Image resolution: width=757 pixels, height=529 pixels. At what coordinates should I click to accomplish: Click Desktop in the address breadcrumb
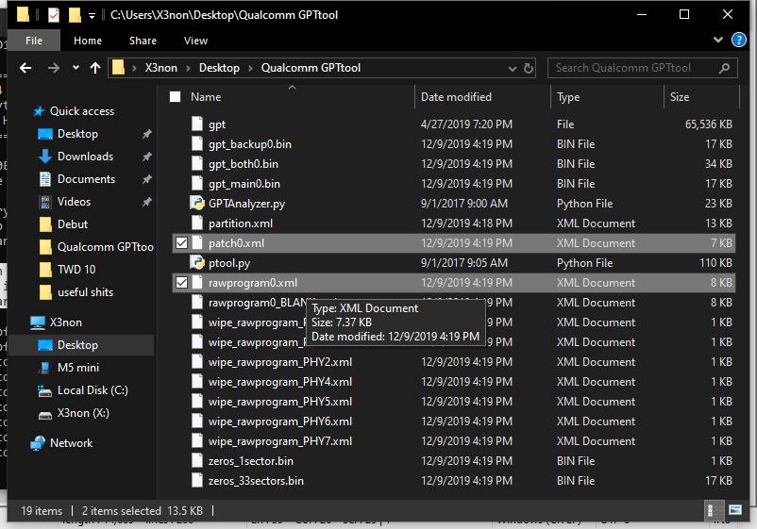pos(219,68)
